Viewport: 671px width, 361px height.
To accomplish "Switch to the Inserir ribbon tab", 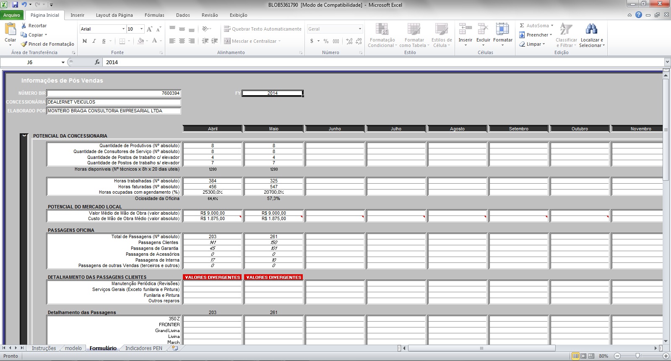I will coord(78,15).
